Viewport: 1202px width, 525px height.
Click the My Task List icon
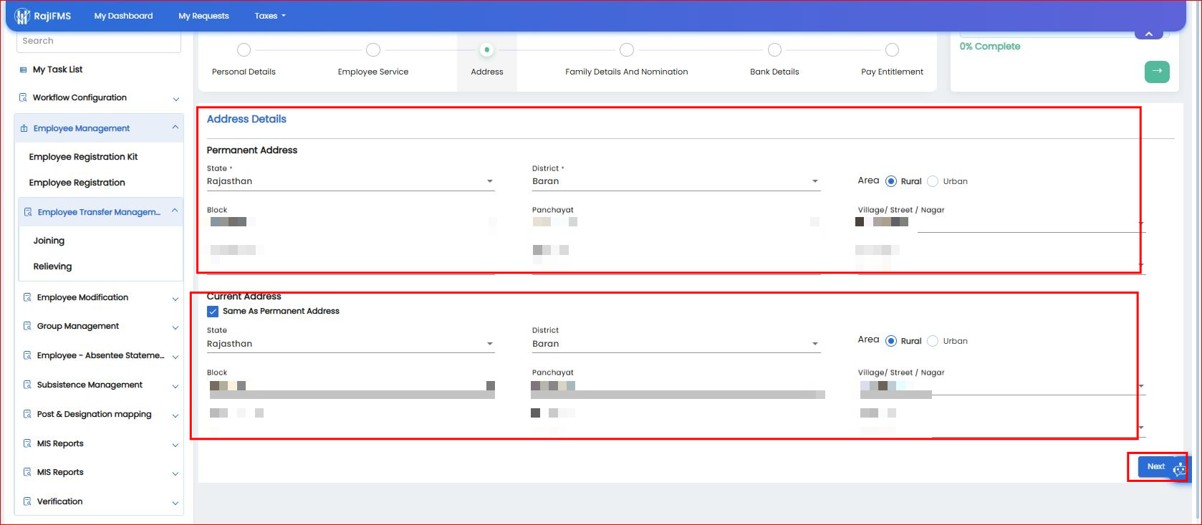(x=24, y=70)
